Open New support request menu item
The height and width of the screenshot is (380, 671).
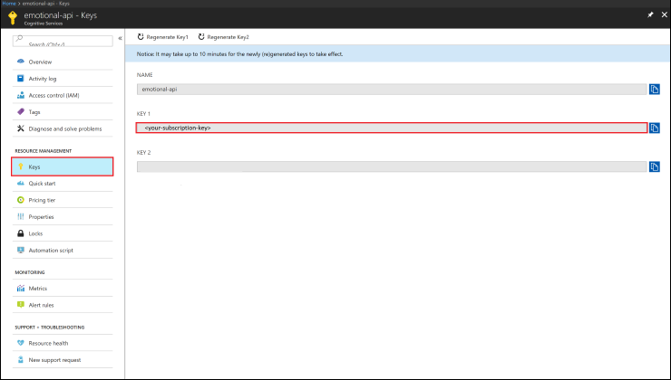tap(63, 359)
